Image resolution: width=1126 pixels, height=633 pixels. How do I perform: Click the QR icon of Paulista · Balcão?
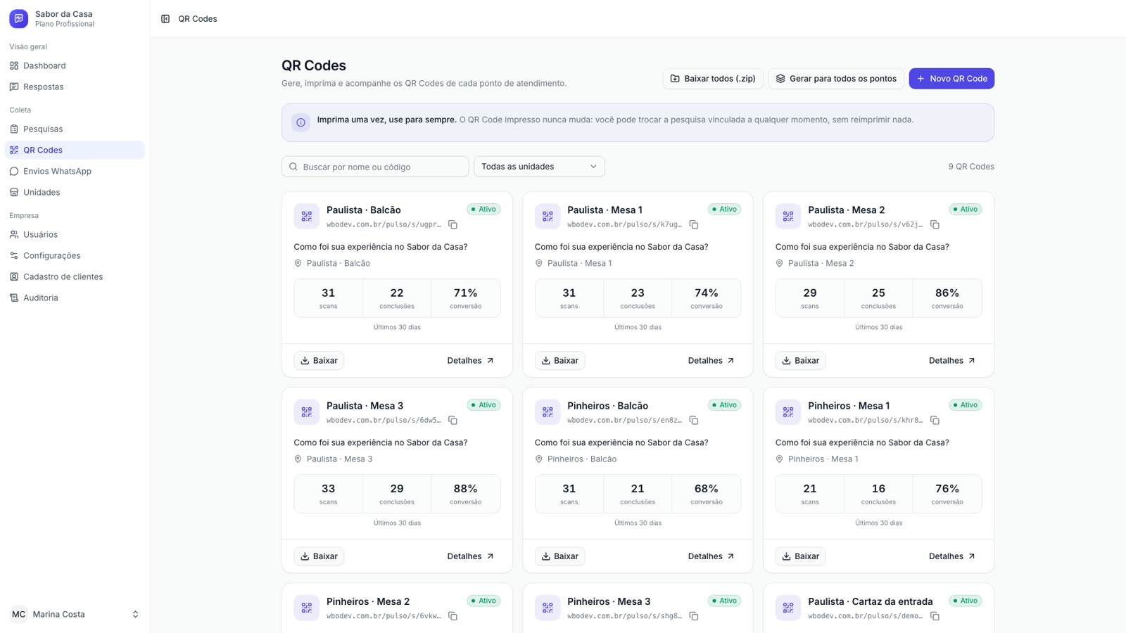point(307,217)
